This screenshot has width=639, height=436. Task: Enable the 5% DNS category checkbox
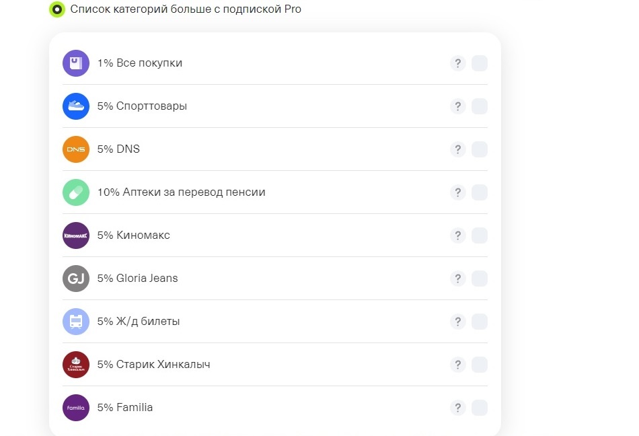point(480,149)
